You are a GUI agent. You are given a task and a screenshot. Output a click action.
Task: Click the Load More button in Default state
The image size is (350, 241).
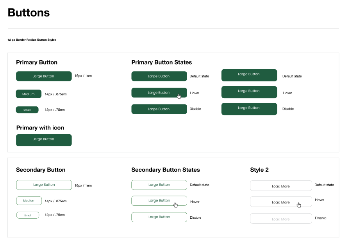point(280,186)
